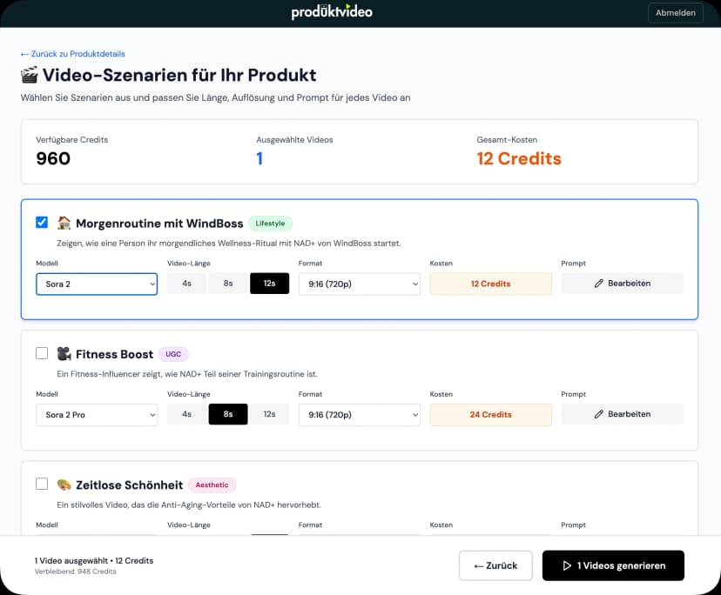721x595 pixels.
Task: Click the Abmelden button in header
Action: (675, 13)
